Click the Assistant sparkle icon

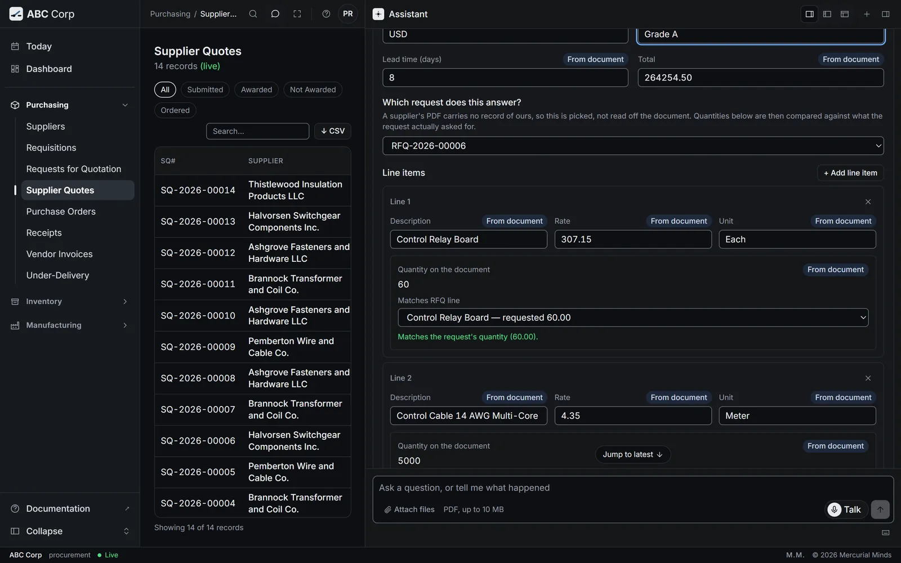378,14
